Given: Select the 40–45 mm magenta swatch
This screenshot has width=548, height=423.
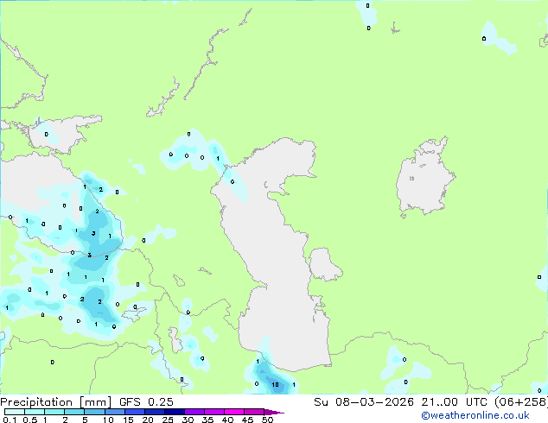Looking at the screenshot, I should [234, 412].
